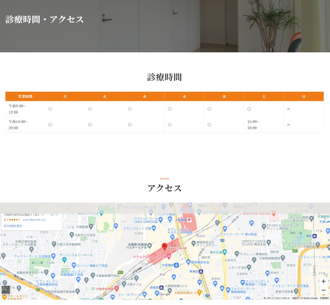Select the 大阪梅田 Hankyu station icon
Image resolution: width=330 pixels, height=305 pixels.
coord(190,220)
